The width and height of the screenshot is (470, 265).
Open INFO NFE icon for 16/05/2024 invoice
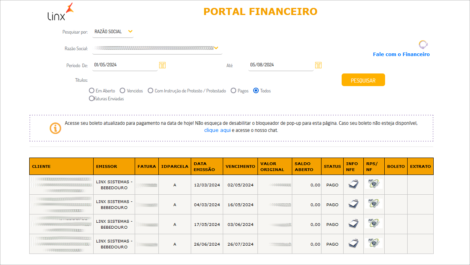(x=353, y=204)
